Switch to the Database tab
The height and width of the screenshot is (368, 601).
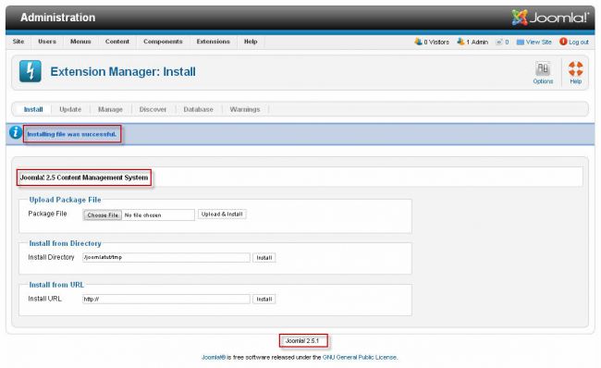198,109
